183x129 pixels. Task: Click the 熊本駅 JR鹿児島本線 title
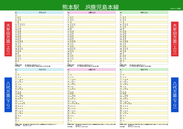[90, 7]
